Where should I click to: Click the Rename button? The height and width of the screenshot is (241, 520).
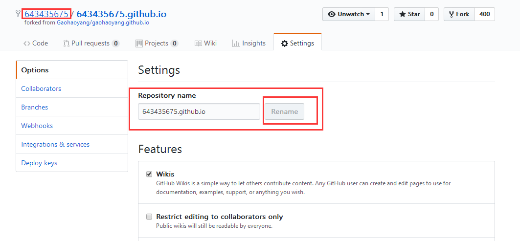pos(284,111)
